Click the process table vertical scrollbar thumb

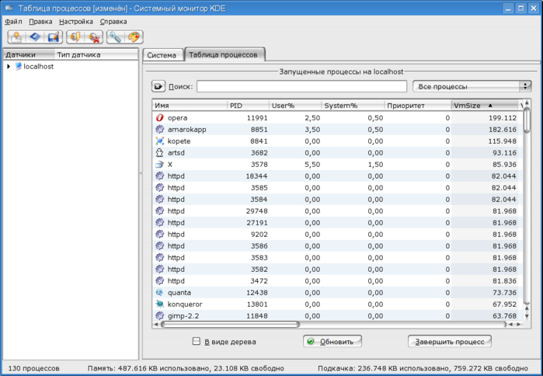[x=527, y=120]
